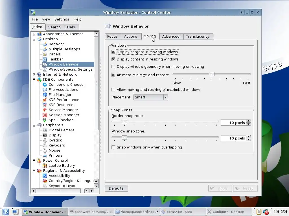Click the Session Manager icon

tap(45, 115)
